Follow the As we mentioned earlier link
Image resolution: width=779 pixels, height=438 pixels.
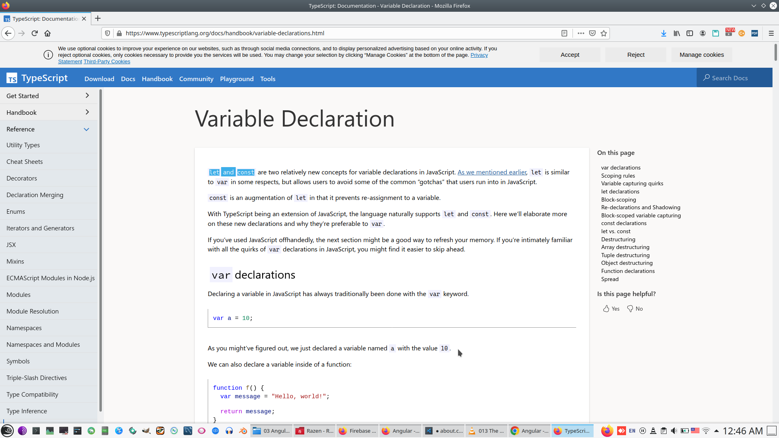click(492, 172)
